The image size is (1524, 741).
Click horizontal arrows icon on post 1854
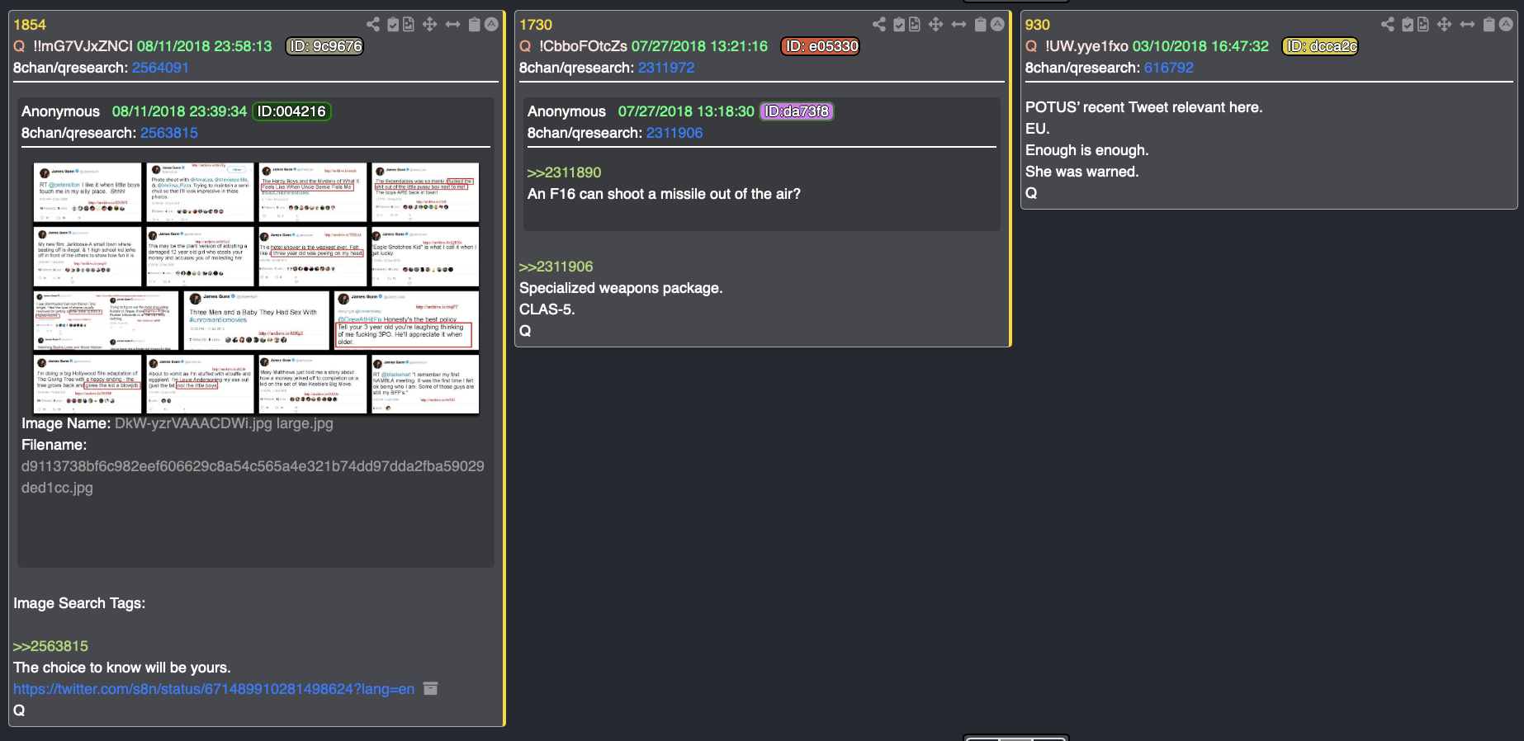click(x=453, y=25)
